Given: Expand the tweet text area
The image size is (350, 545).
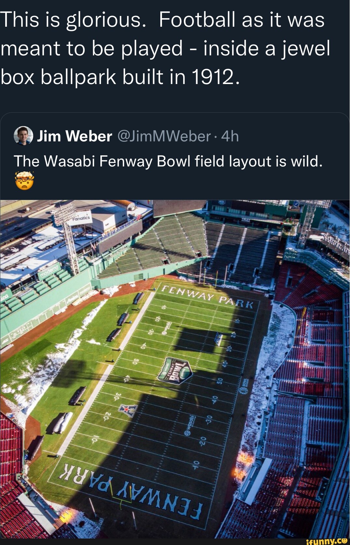Looking at the screenshot, I should pyautogui.click(x=163, y=49).
